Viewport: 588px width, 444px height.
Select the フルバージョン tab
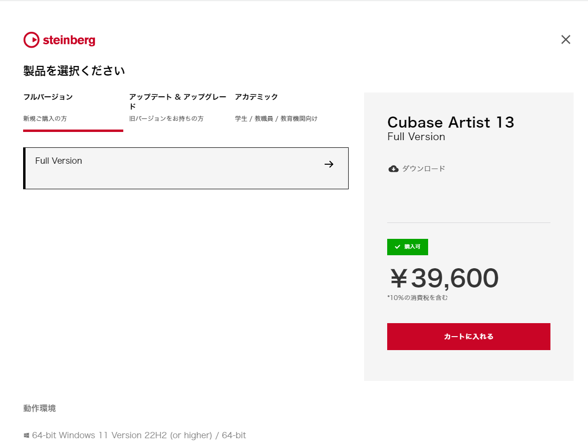[73, 112]
